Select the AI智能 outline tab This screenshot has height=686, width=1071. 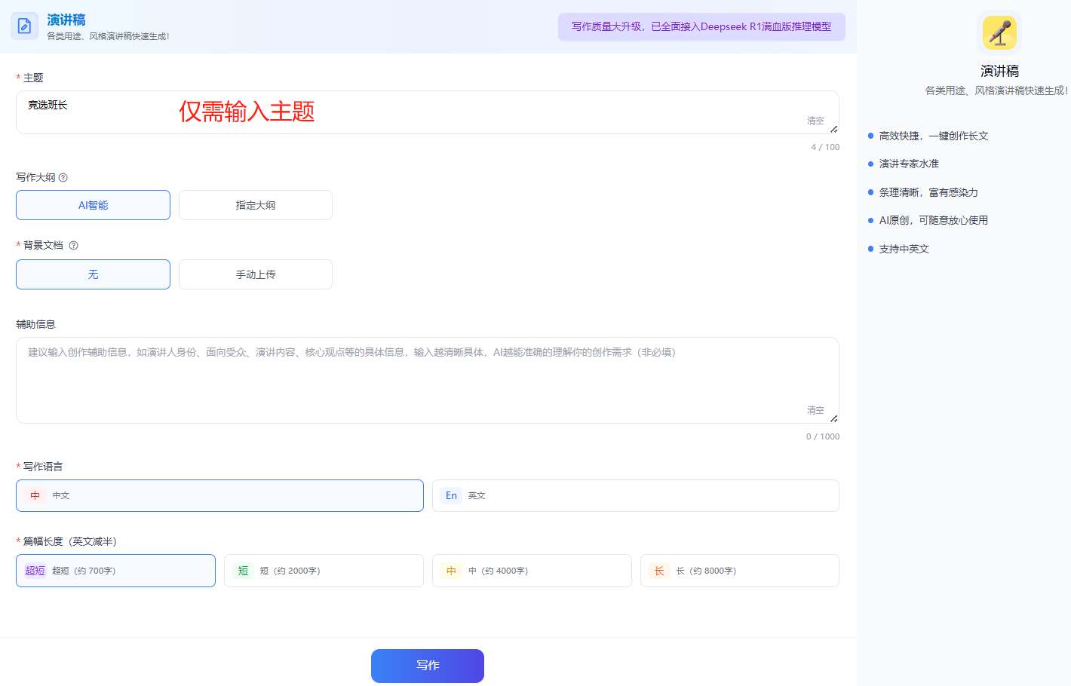point(92,204)
